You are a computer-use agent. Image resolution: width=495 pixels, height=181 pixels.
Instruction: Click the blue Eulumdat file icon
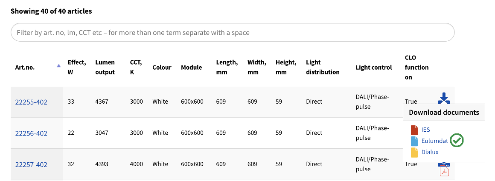[x=414, y=141]
